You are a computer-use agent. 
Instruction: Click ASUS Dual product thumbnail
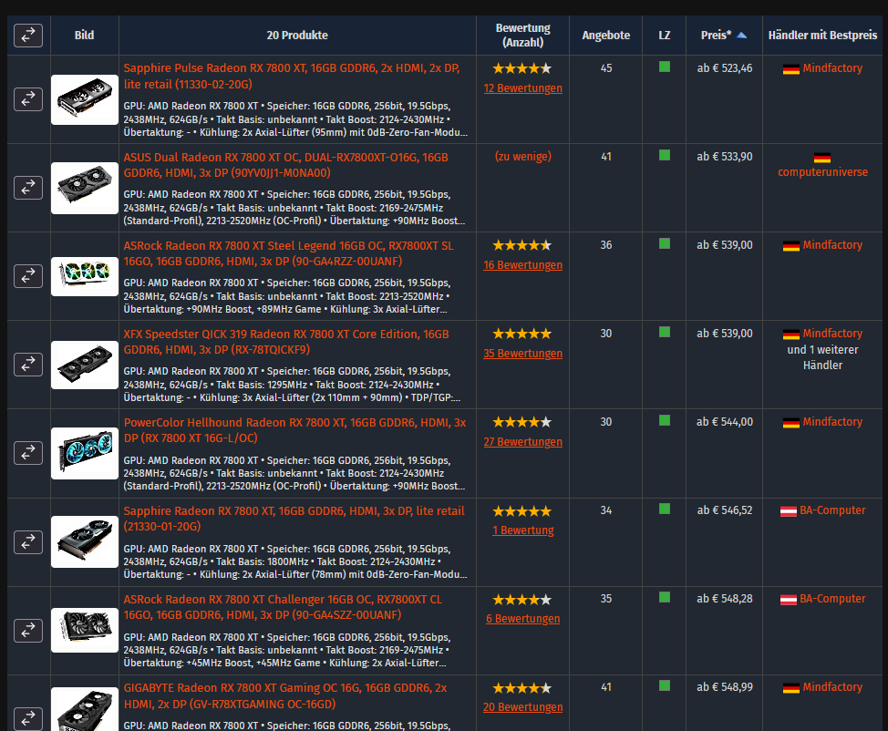[x=85, y=188]
